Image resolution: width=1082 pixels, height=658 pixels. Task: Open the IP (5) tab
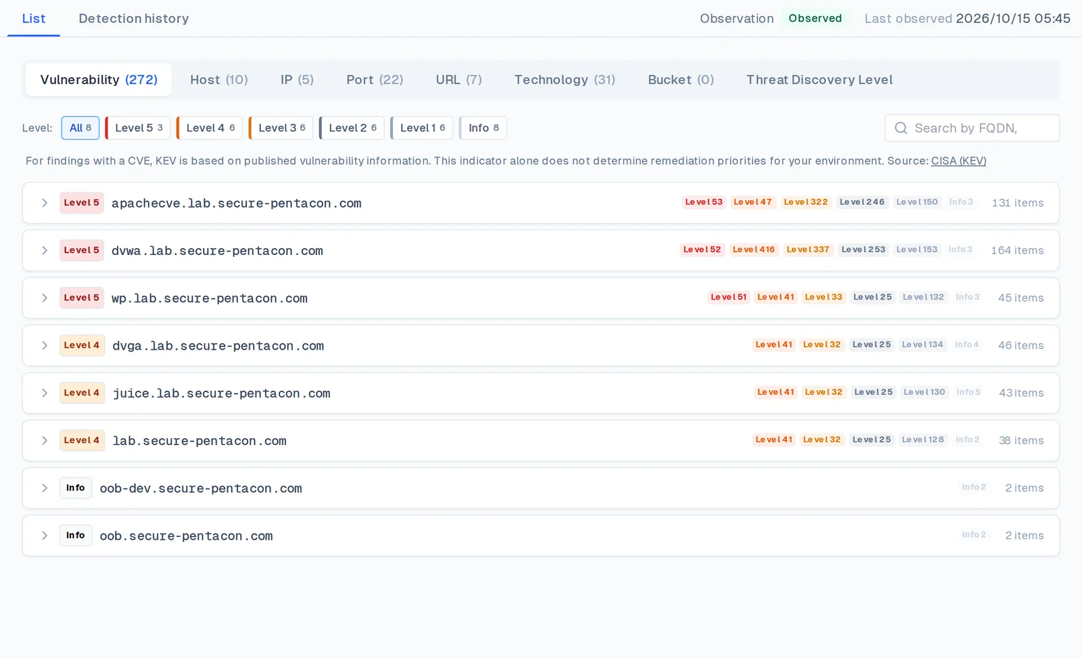point(298,80)
